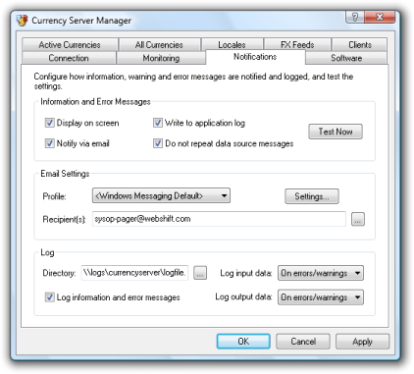414x374 pixels.
Task: Switch to the Connection tab
Action: coord(69,58)
